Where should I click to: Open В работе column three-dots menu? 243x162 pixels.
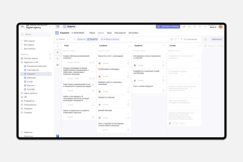pos(164,46)
